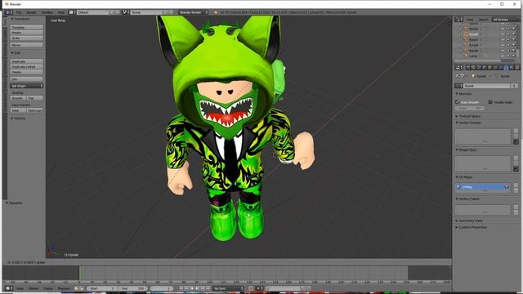Toggle Double Sided checkbox
Screen dimensions: 523x294
pos(490,102)
